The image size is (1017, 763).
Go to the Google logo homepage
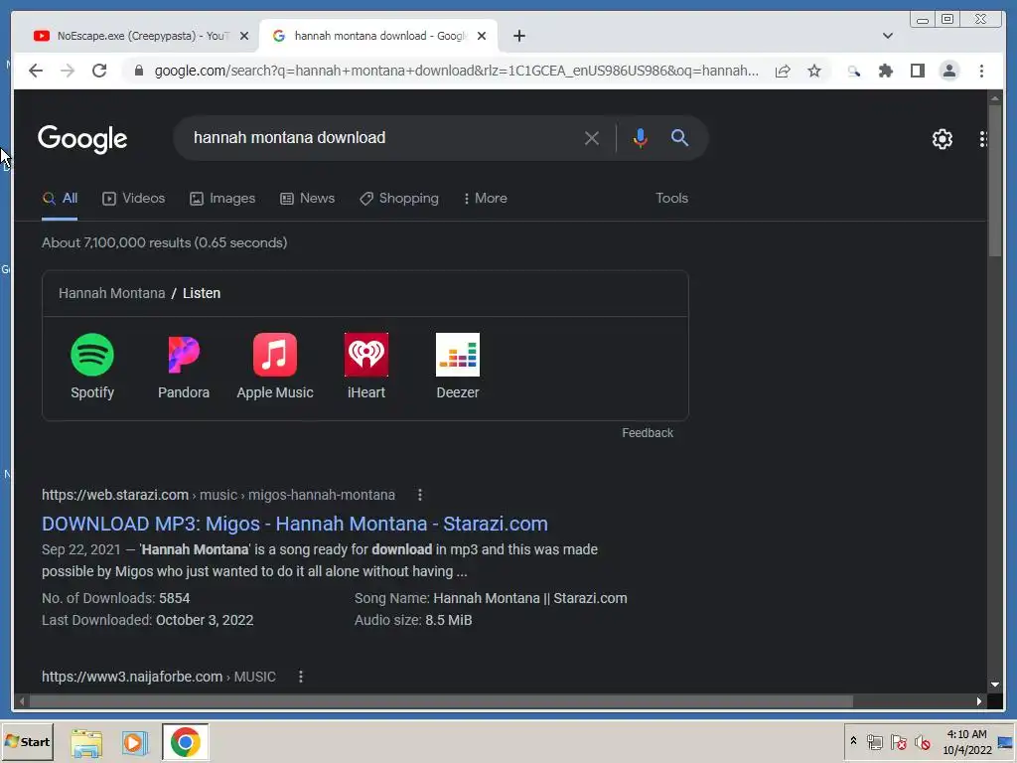[82, 139]
